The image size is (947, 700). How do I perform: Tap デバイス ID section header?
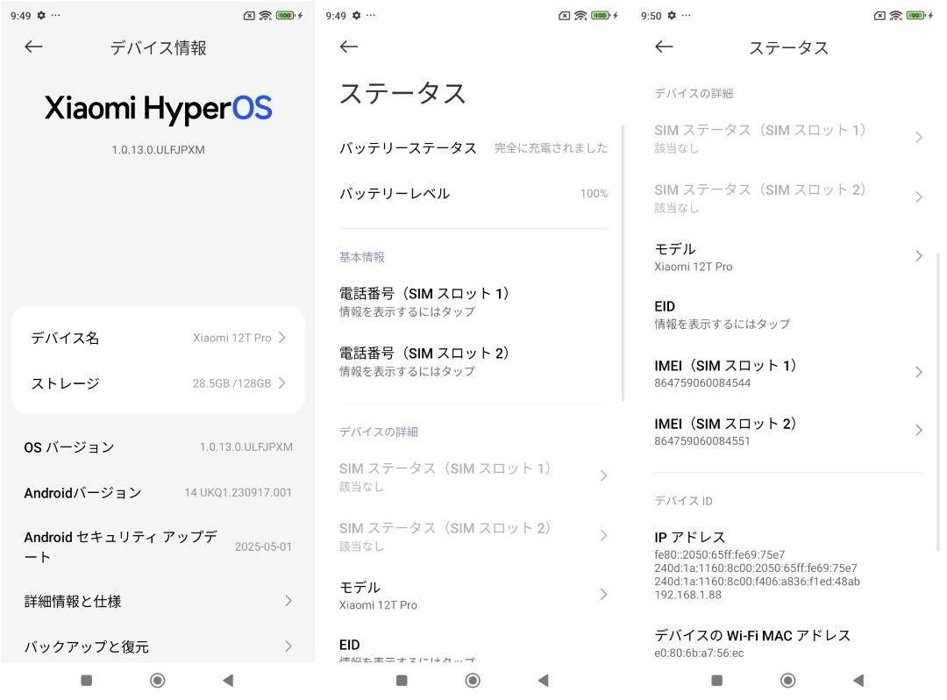coord(684,501)
